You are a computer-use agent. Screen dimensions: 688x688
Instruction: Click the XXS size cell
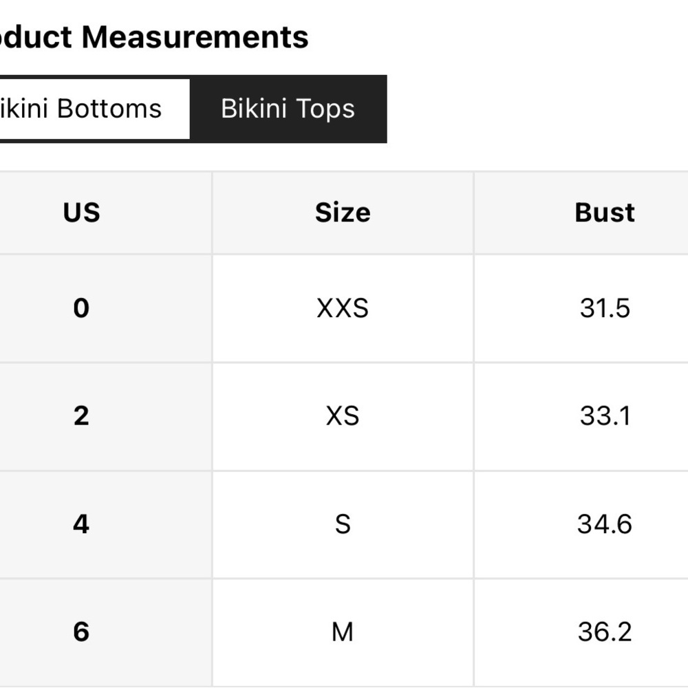(x=343, y=308)
